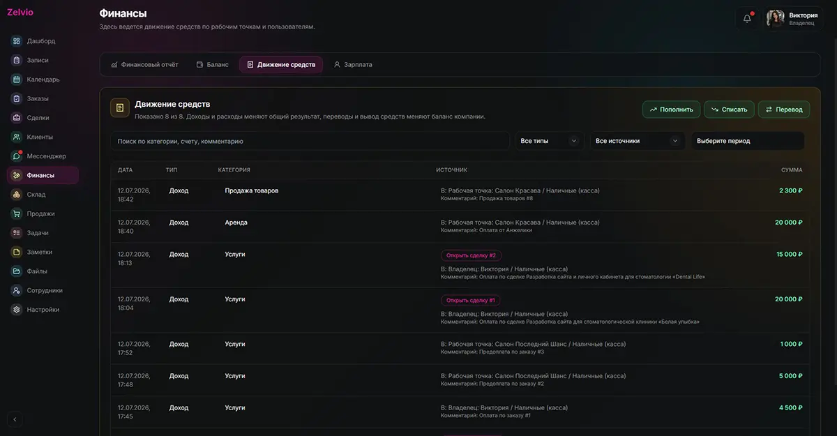Click the СУММА column header
The image size is (837, 436).
pos(792,170)
